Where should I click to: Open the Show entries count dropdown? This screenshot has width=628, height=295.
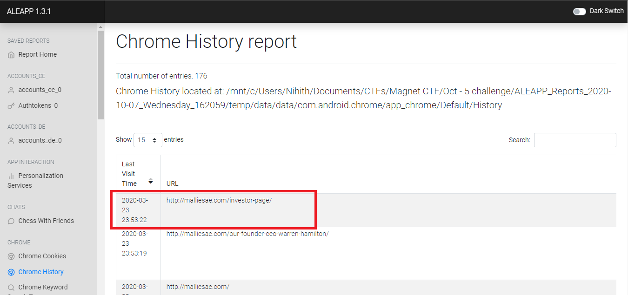147,140
